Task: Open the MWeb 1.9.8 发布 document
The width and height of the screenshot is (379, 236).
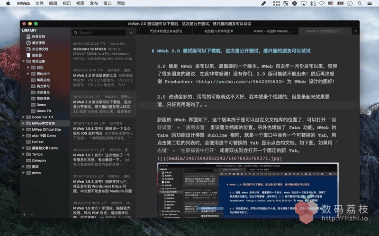Action: coord(103,131)
